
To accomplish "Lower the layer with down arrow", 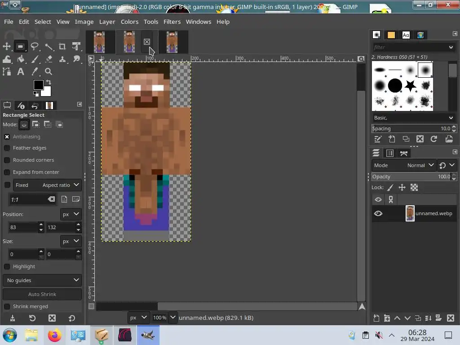I will coord(407,318).
